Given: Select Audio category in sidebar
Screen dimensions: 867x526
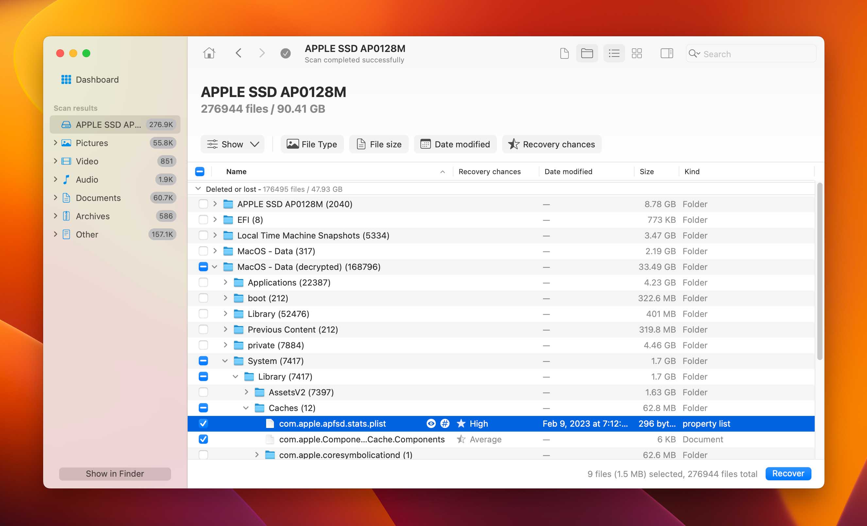Looking at the screenshot, I should (x=87, y=179).
